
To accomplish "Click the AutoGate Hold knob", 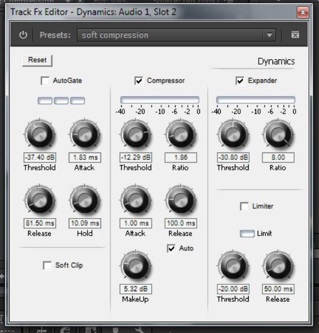I will [x=85, y=200].
